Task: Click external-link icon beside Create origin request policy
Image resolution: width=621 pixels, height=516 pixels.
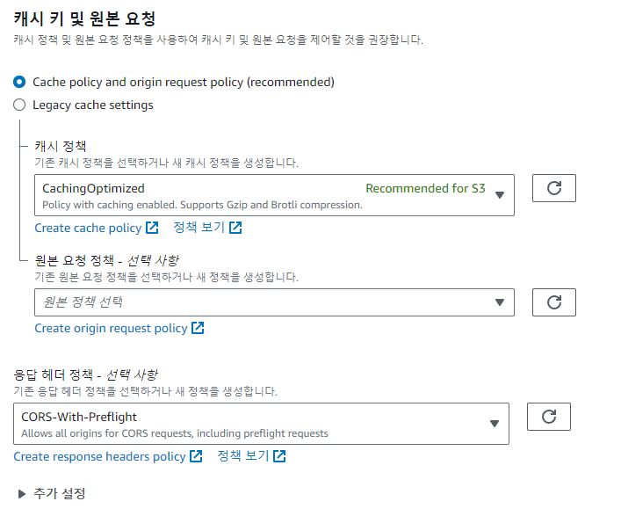Action: [199, 328]
